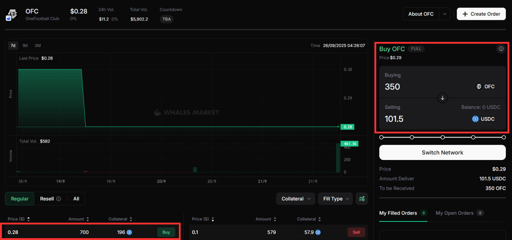Click the Switch Network button
This screenshot has height=240, width=512.
tap(442, 153)
